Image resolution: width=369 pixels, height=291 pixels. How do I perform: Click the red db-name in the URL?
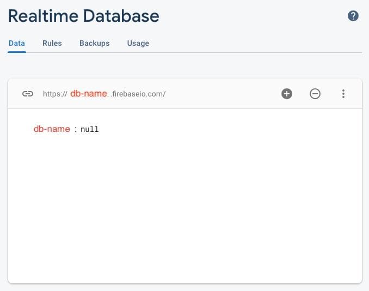tap(88, 94)
